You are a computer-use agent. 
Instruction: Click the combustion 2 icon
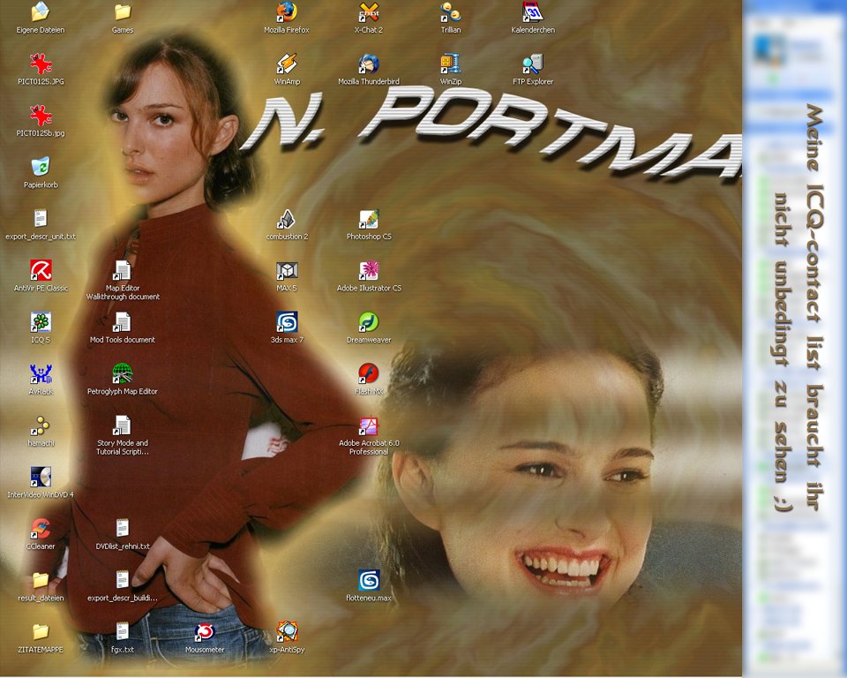pyautogui.click(x=287, y=220)
